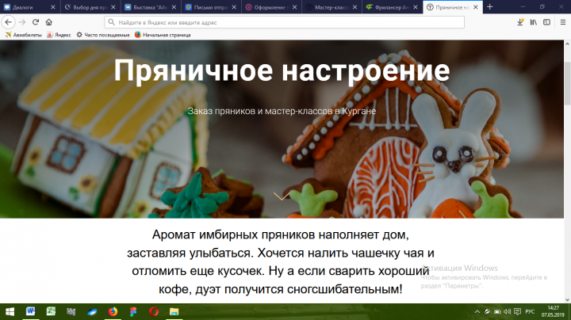Toggle the sidebar view icon
The height and width of the screenshot is (320, 571).
pos(546,22)
